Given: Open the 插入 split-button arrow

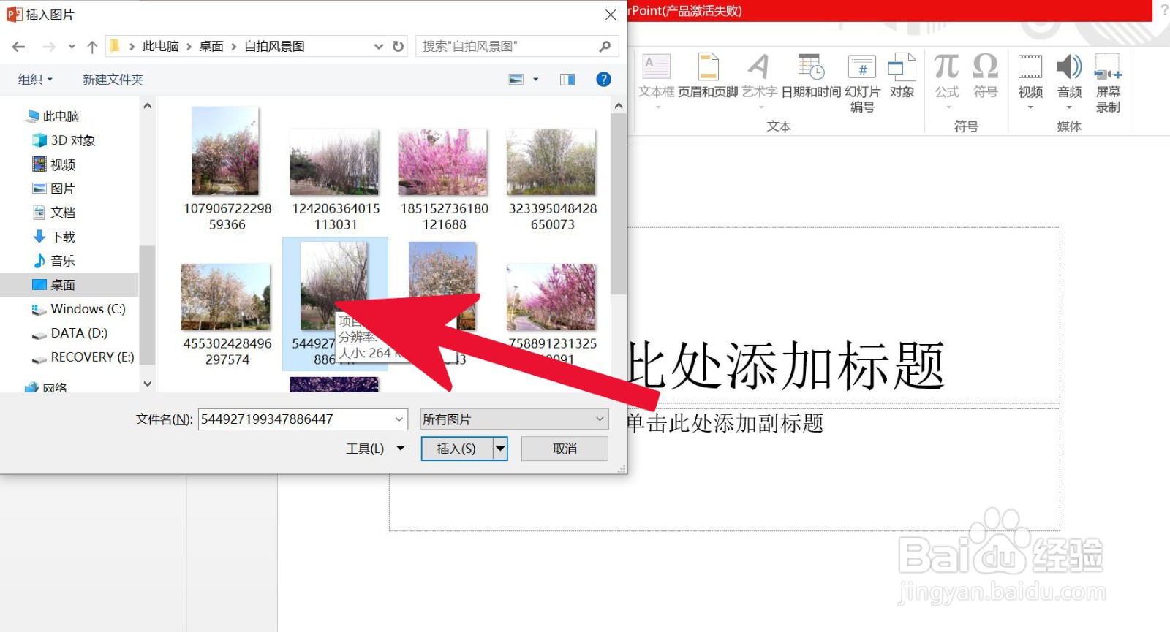Looking at the screenshot, I should 500,449.
